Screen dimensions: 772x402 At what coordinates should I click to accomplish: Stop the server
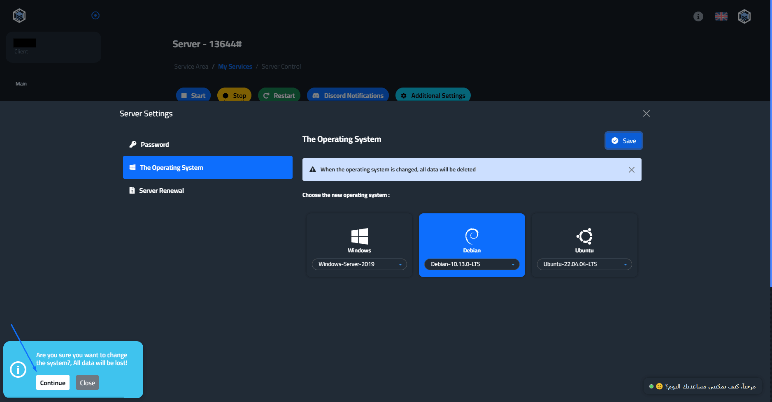(x=234, y=95)
